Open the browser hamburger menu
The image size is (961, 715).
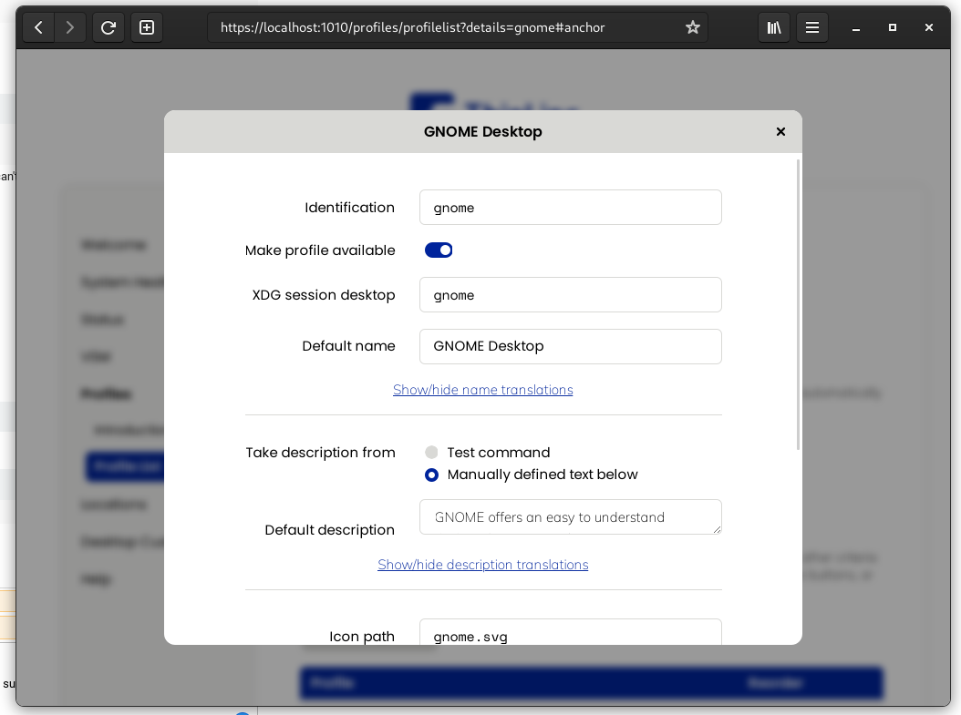(812, 27)
